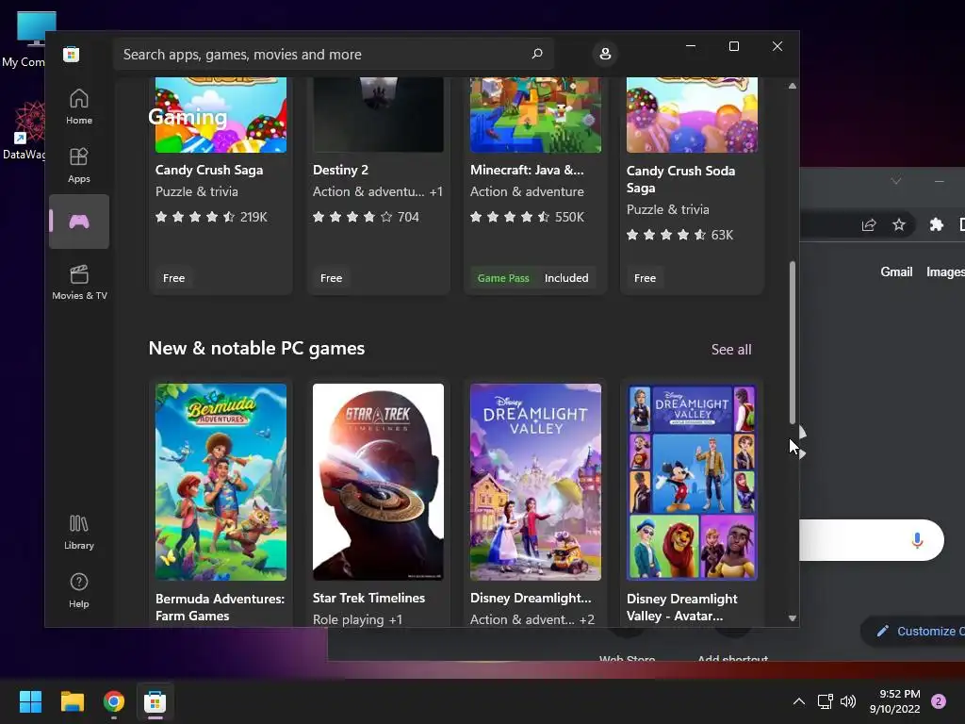The width and height of the screenshot is (965, 724).
Task: Click Role playing +1 category text
Action: [x=357, y=619]
